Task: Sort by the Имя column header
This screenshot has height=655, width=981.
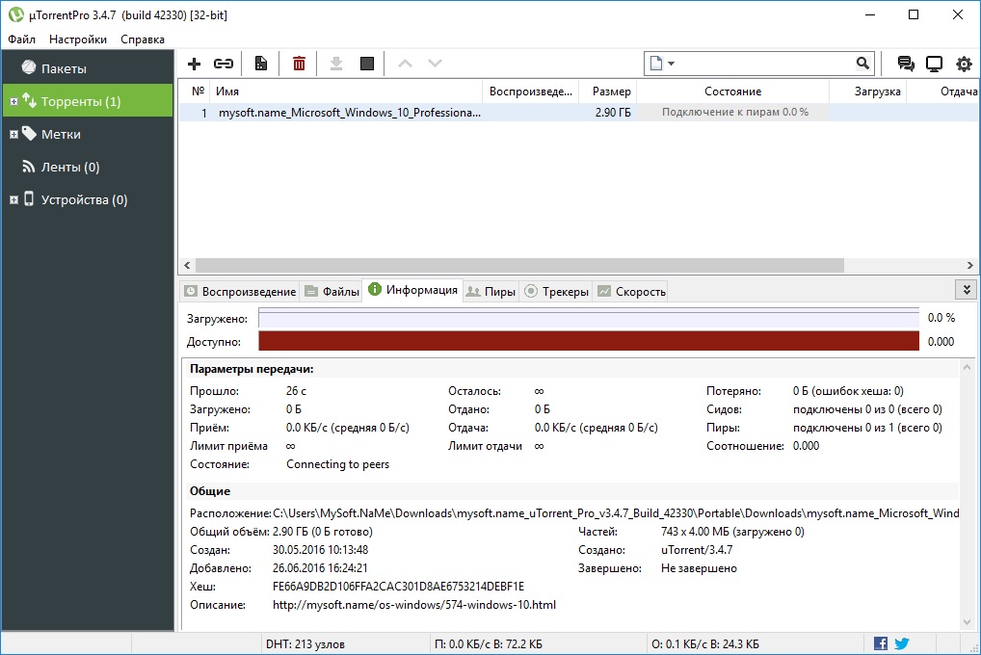Action: tap(346, 92)
